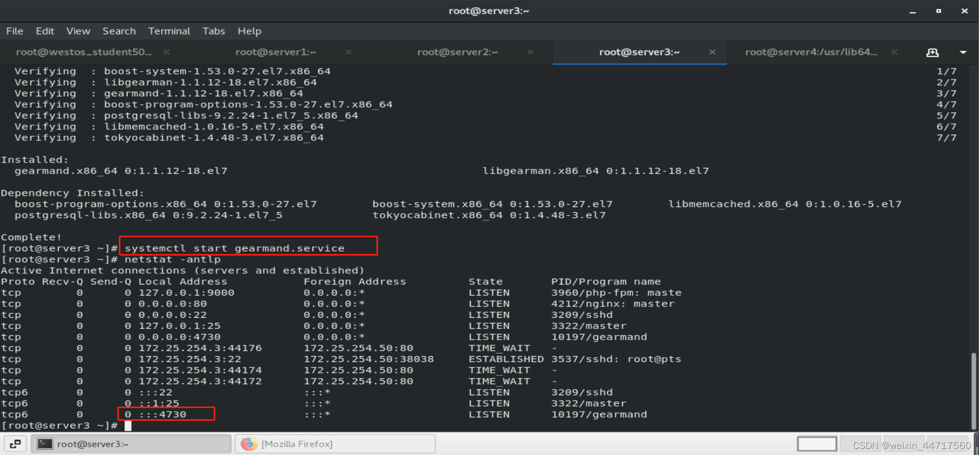Click 'libmemcached.x86_64 0:1.0.16-5.el7' text
The image size is (979, 455).
pos(785,204)
